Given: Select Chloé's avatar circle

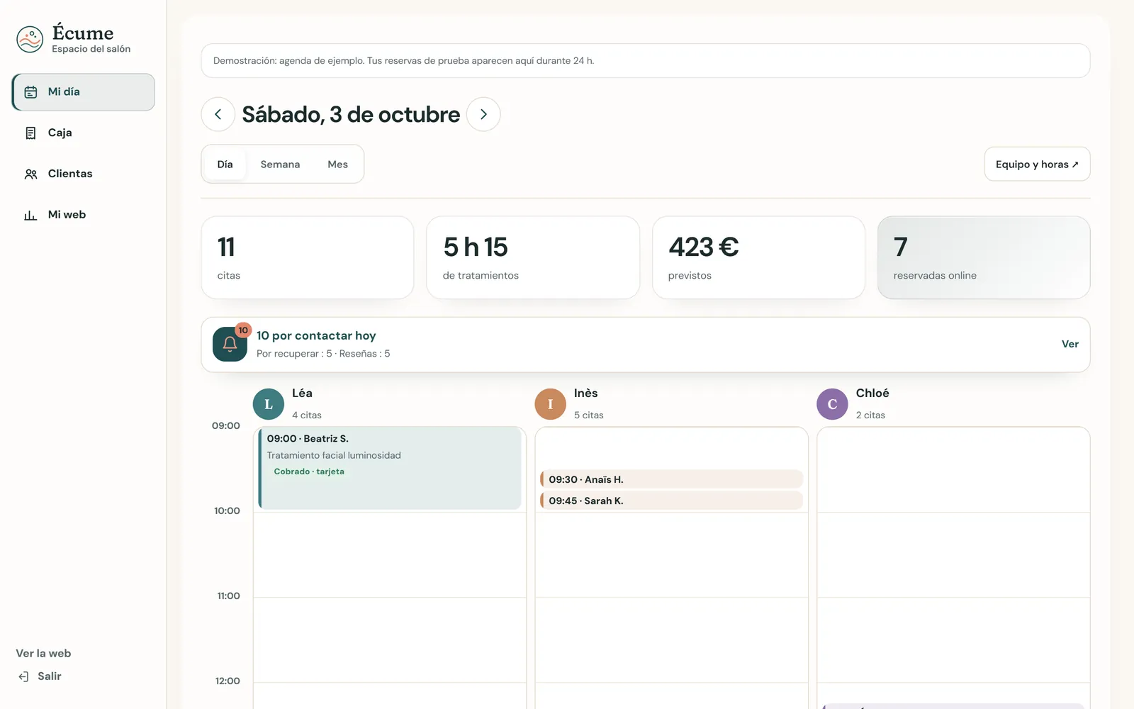Looking at the screenshot, I should tap(832, 404).
